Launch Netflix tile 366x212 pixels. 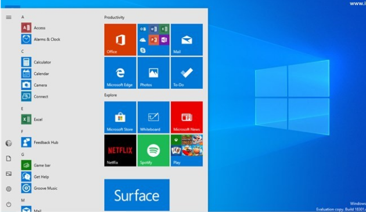[x=120, y=151]
